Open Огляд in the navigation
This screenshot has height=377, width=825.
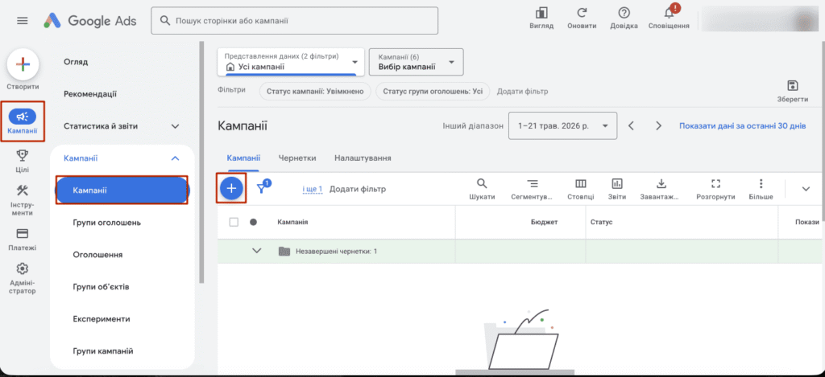(76, 62)
